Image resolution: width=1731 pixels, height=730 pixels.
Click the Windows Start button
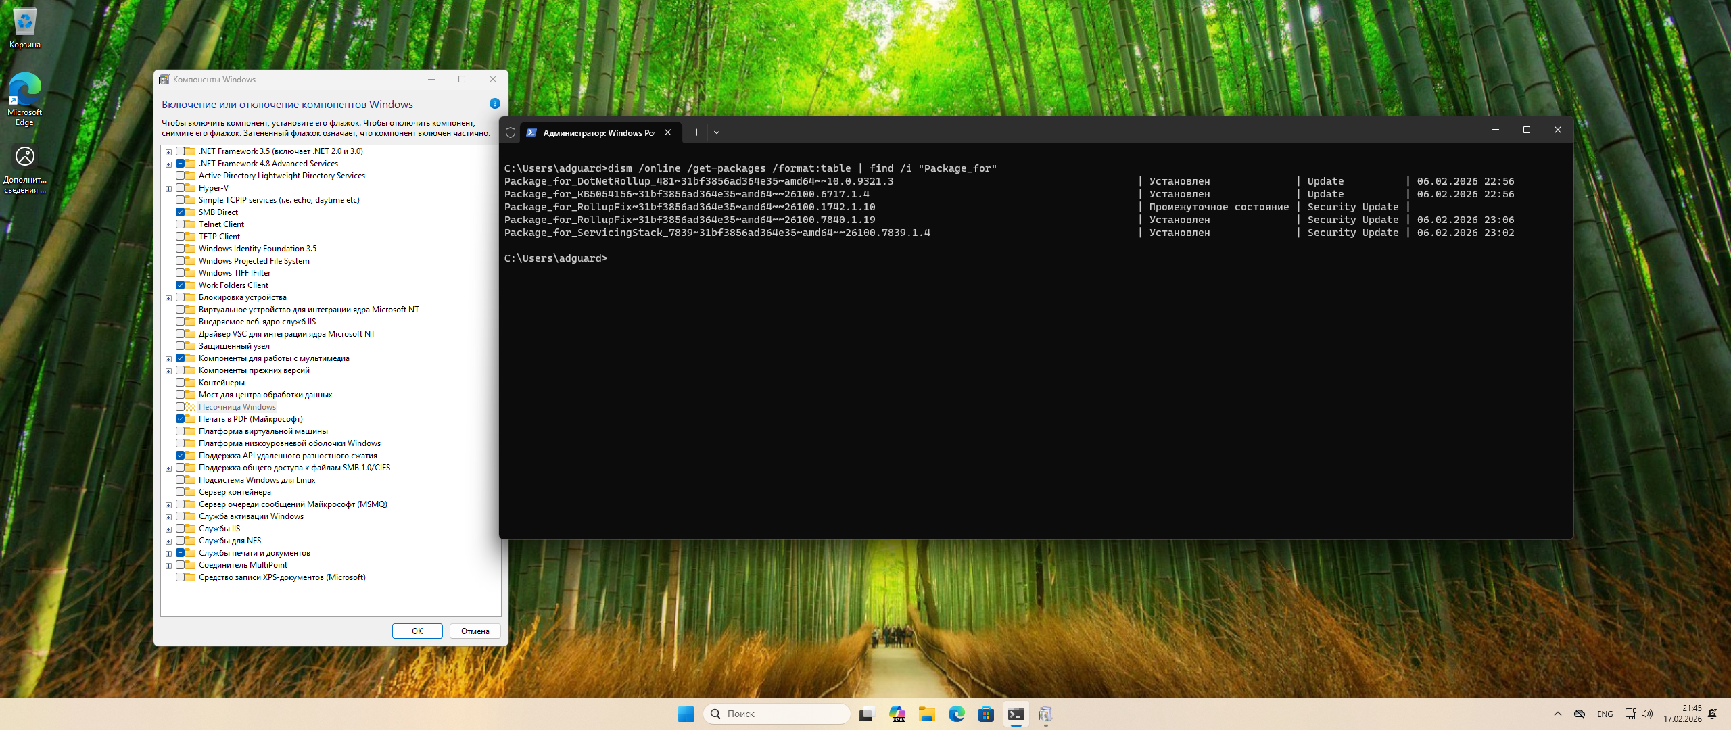pos(686,714)
